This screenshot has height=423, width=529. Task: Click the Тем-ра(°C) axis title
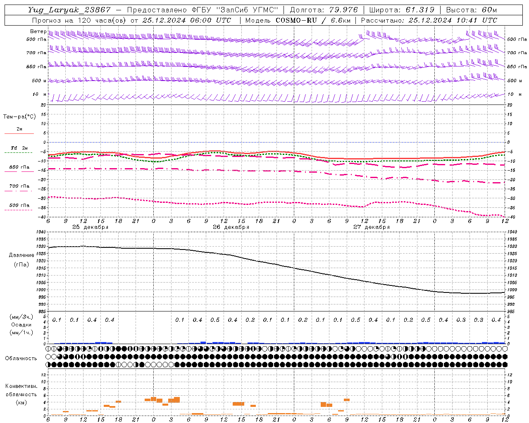(x=19, y=117)
